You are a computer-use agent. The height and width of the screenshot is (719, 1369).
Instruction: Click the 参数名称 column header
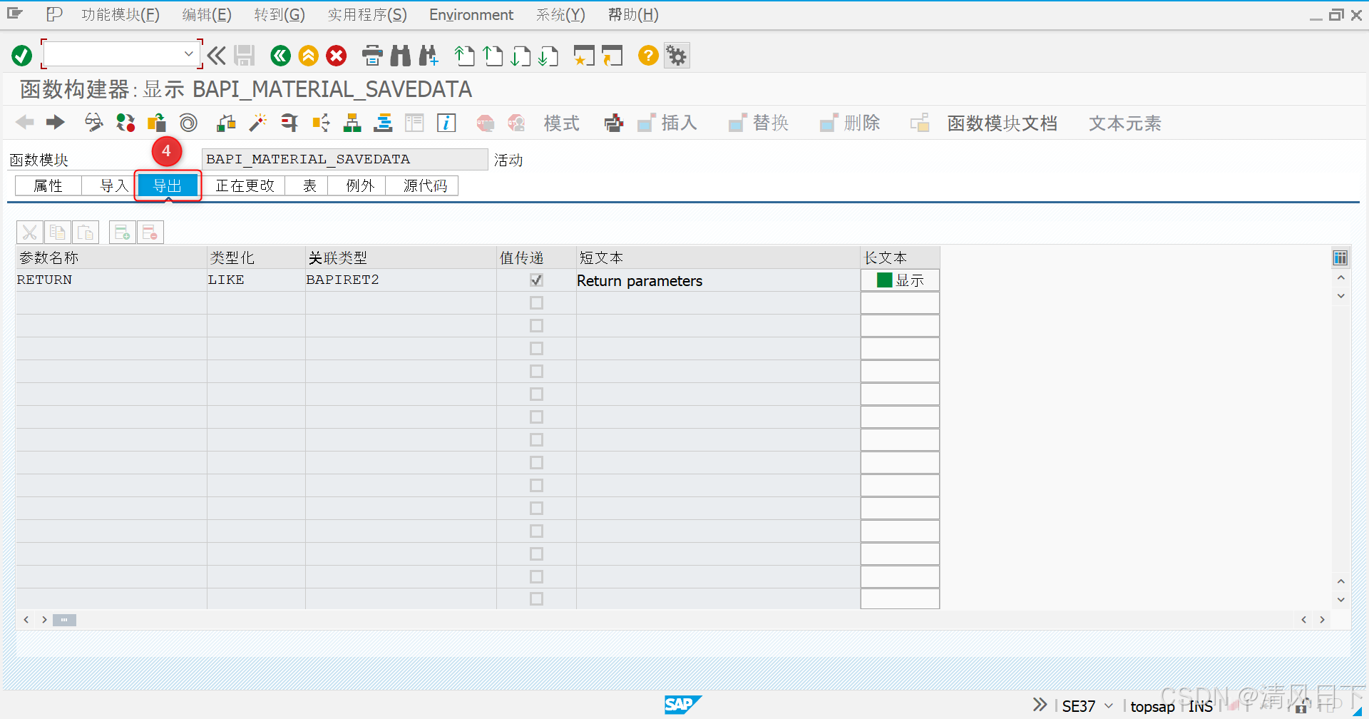coord(111,257)
